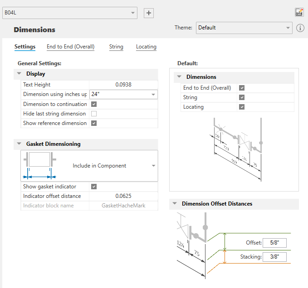The width and height of the screenshot is (308, 288).
Task: Open the Locating tab
Action: coord(146,47)
